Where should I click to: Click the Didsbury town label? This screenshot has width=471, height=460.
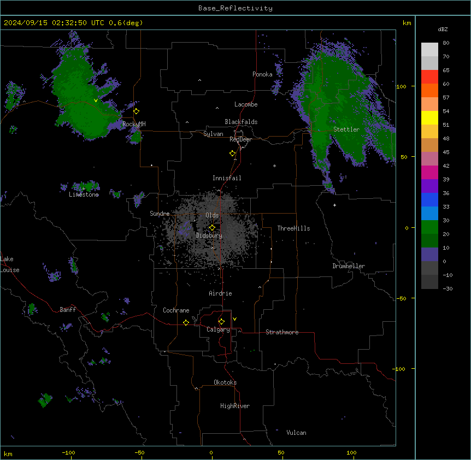209,235
